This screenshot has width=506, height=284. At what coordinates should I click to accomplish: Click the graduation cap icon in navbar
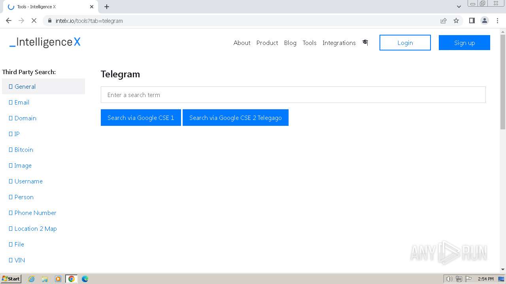point(365,43)
